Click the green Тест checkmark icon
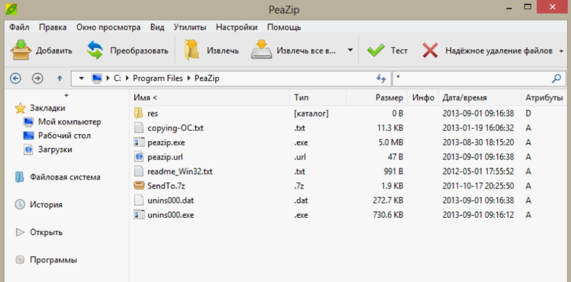 (x=375, y=51)
